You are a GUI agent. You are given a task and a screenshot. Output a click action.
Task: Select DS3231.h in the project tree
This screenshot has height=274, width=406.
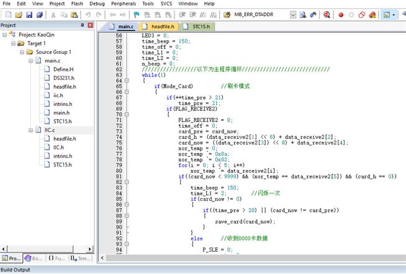click(64, 78)
